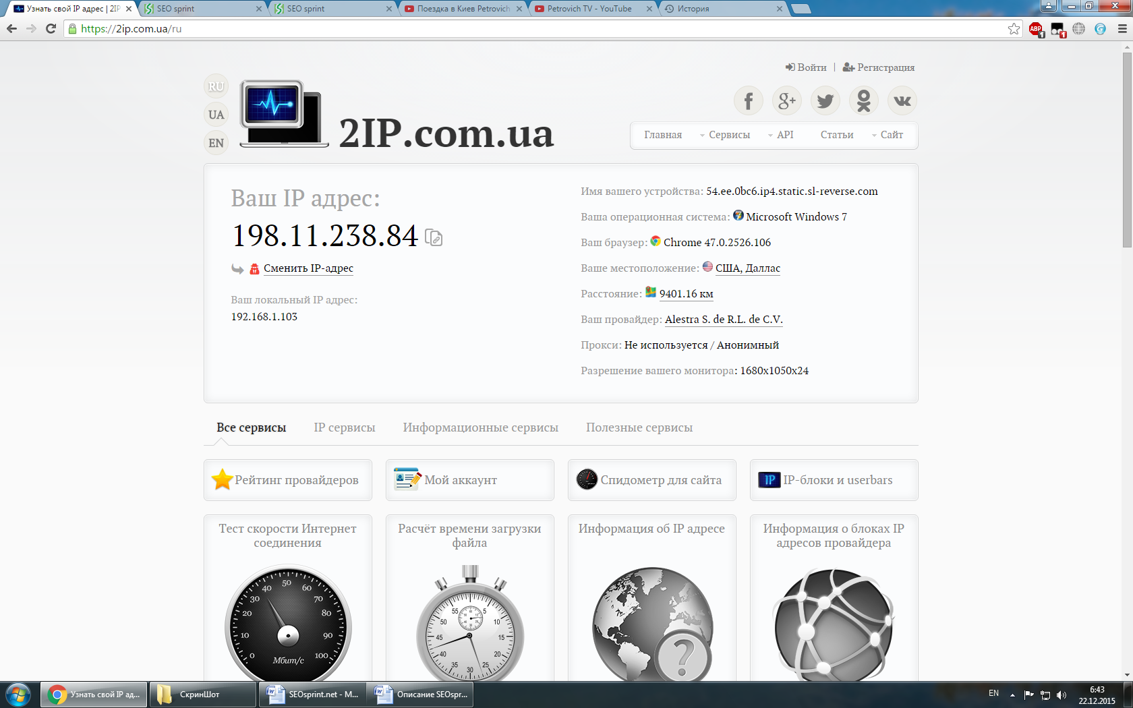
Task: Open the speedometer internet speed test image
Action: [288, 624]
